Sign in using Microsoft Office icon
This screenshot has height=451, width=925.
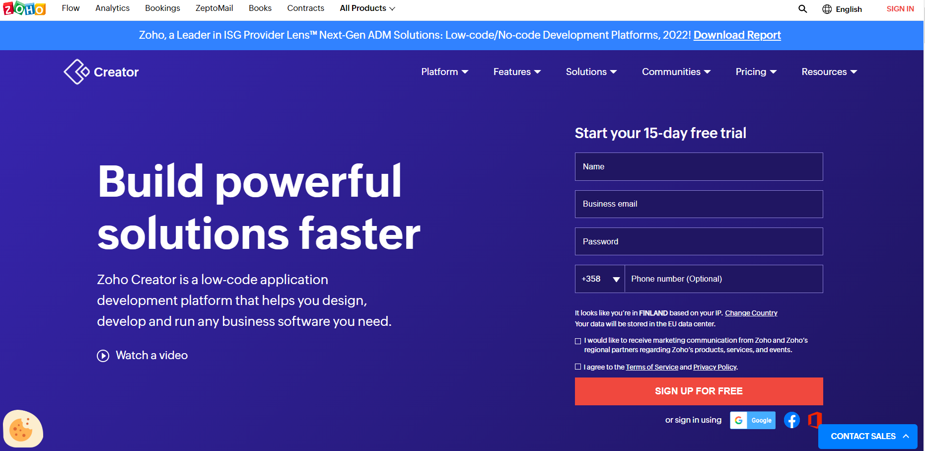tap(815, 420)
